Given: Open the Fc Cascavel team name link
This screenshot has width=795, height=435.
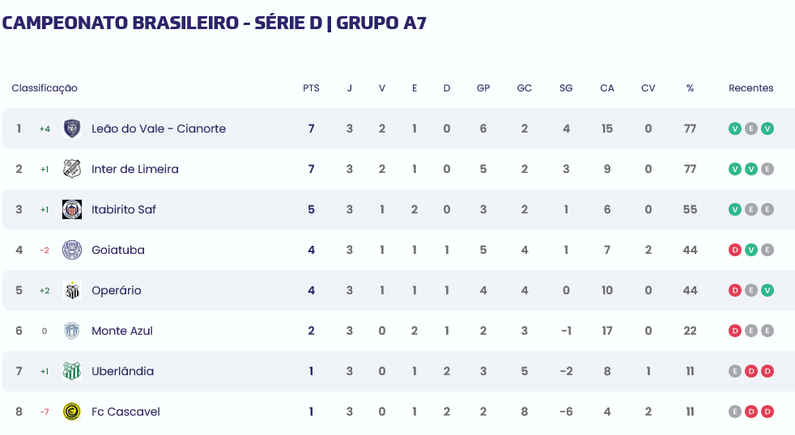Looking at the screenshot, I should (x=125, y=412).
